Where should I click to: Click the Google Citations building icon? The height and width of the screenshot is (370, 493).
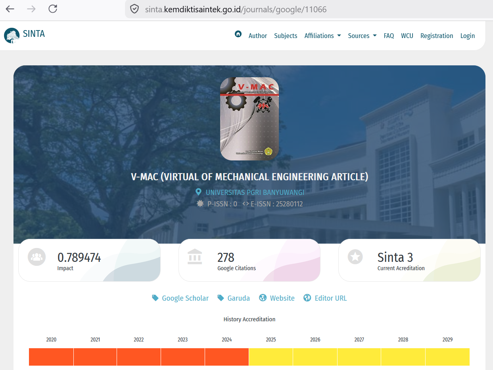195,257
